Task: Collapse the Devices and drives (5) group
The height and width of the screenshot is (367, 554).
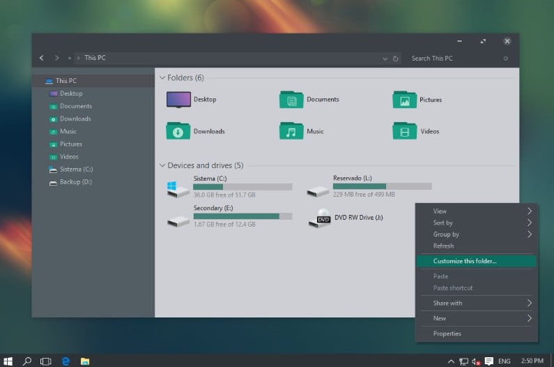Action: click(x=162, y=165)
